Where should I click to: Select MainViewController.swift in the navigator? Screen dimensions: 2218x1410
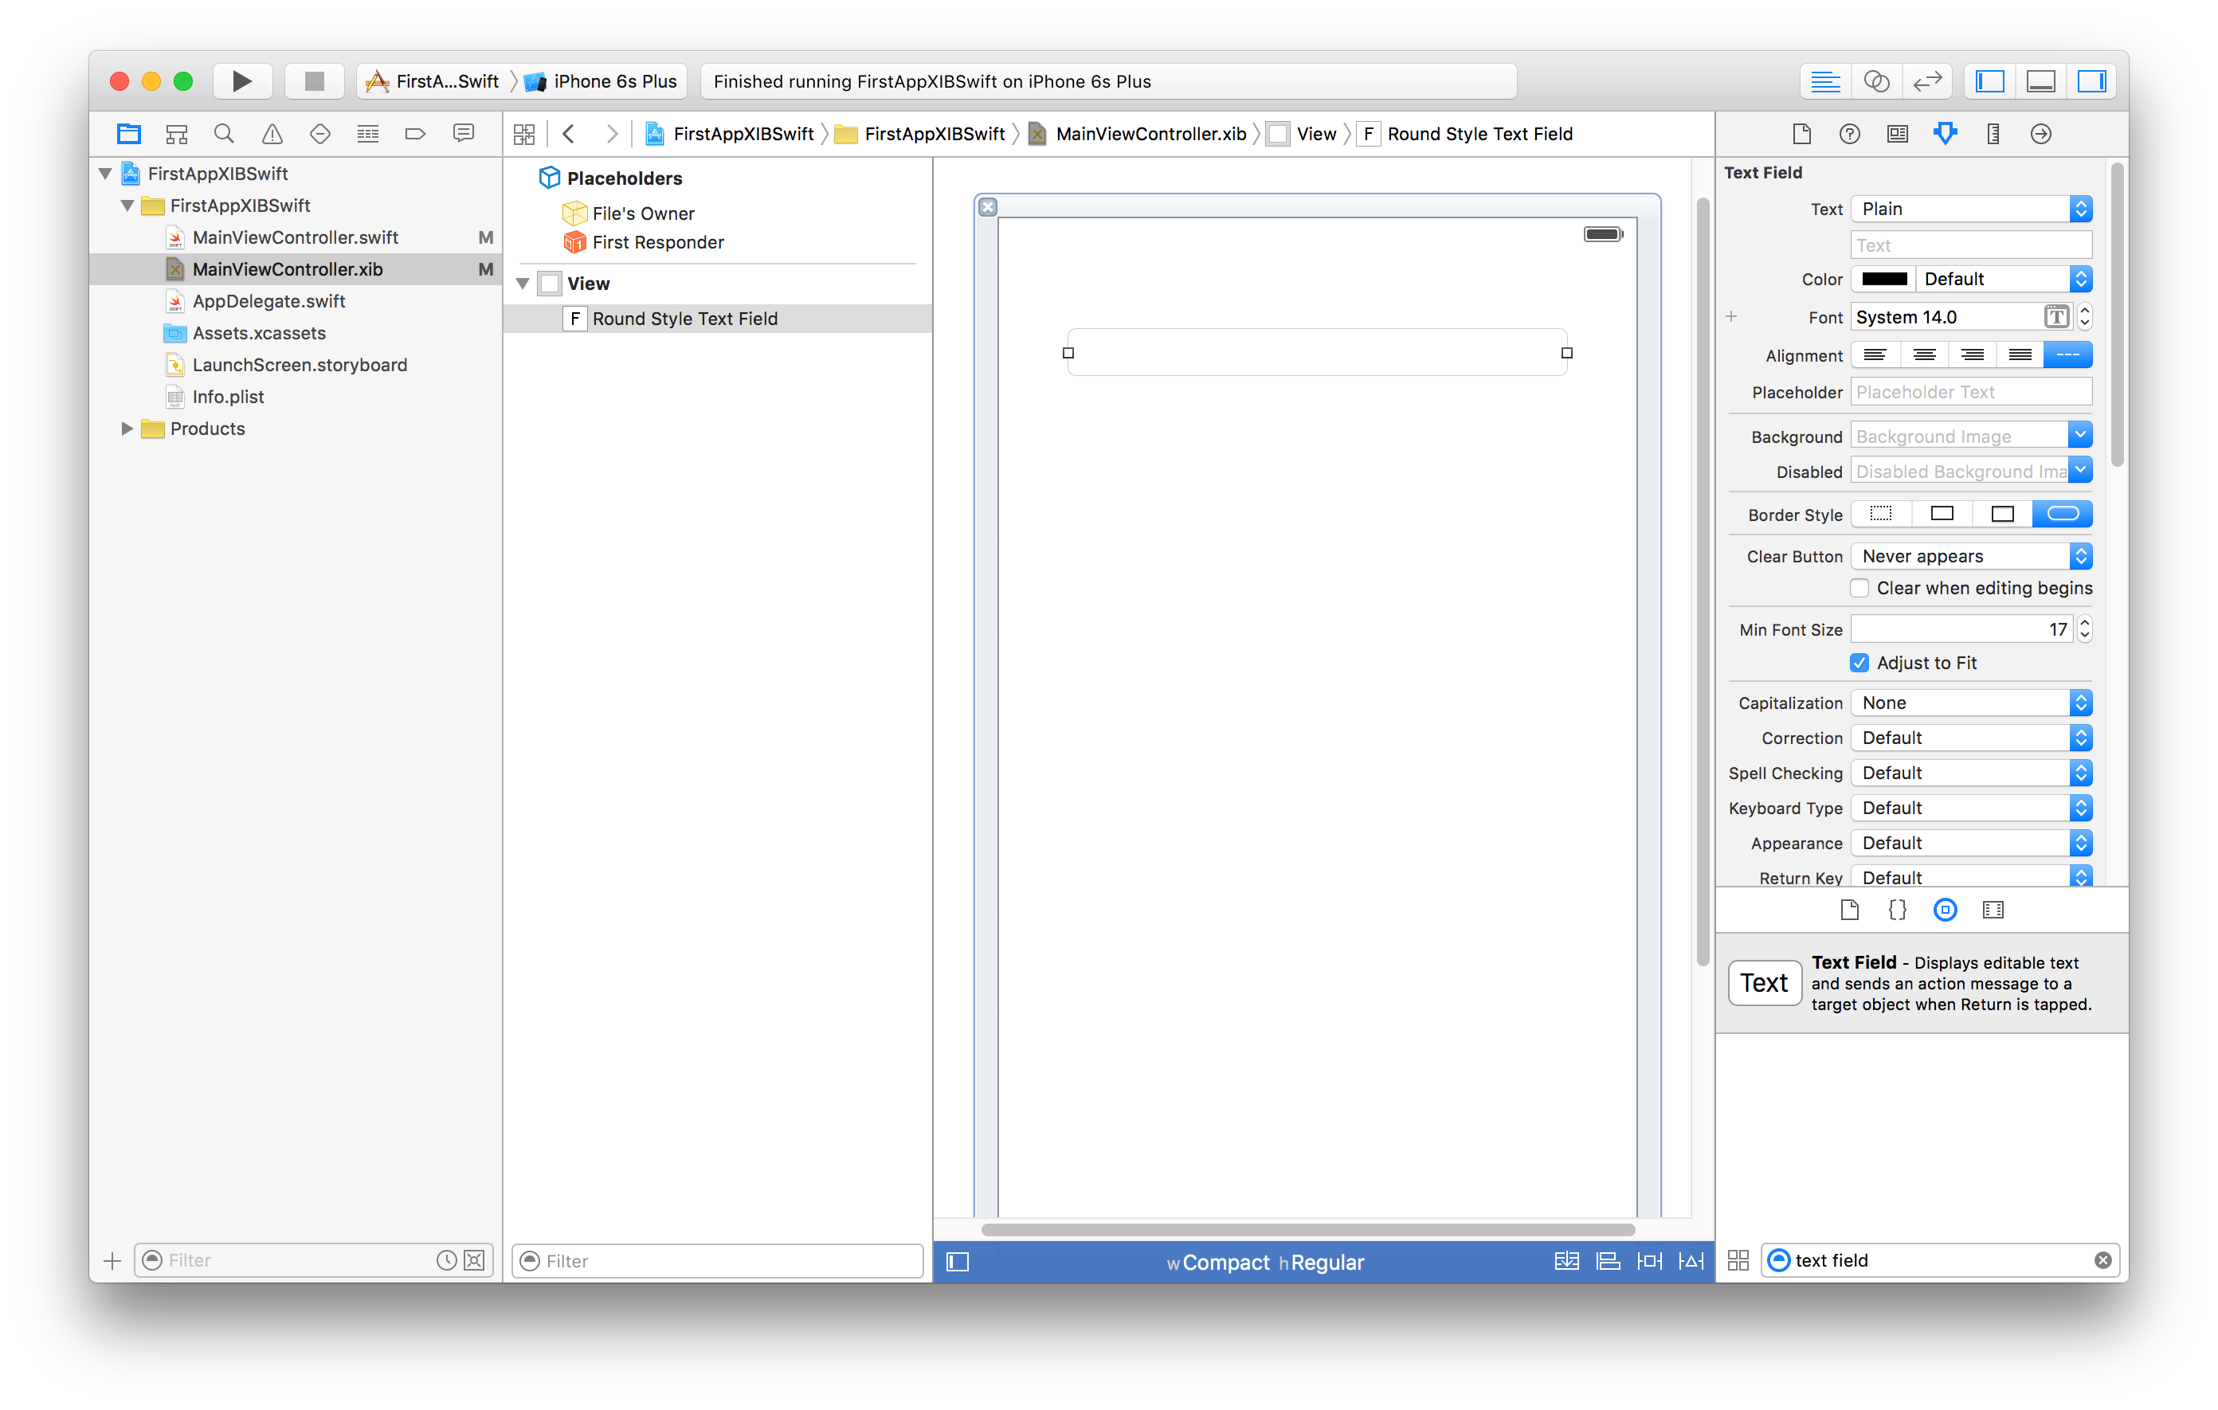(295, 237)
